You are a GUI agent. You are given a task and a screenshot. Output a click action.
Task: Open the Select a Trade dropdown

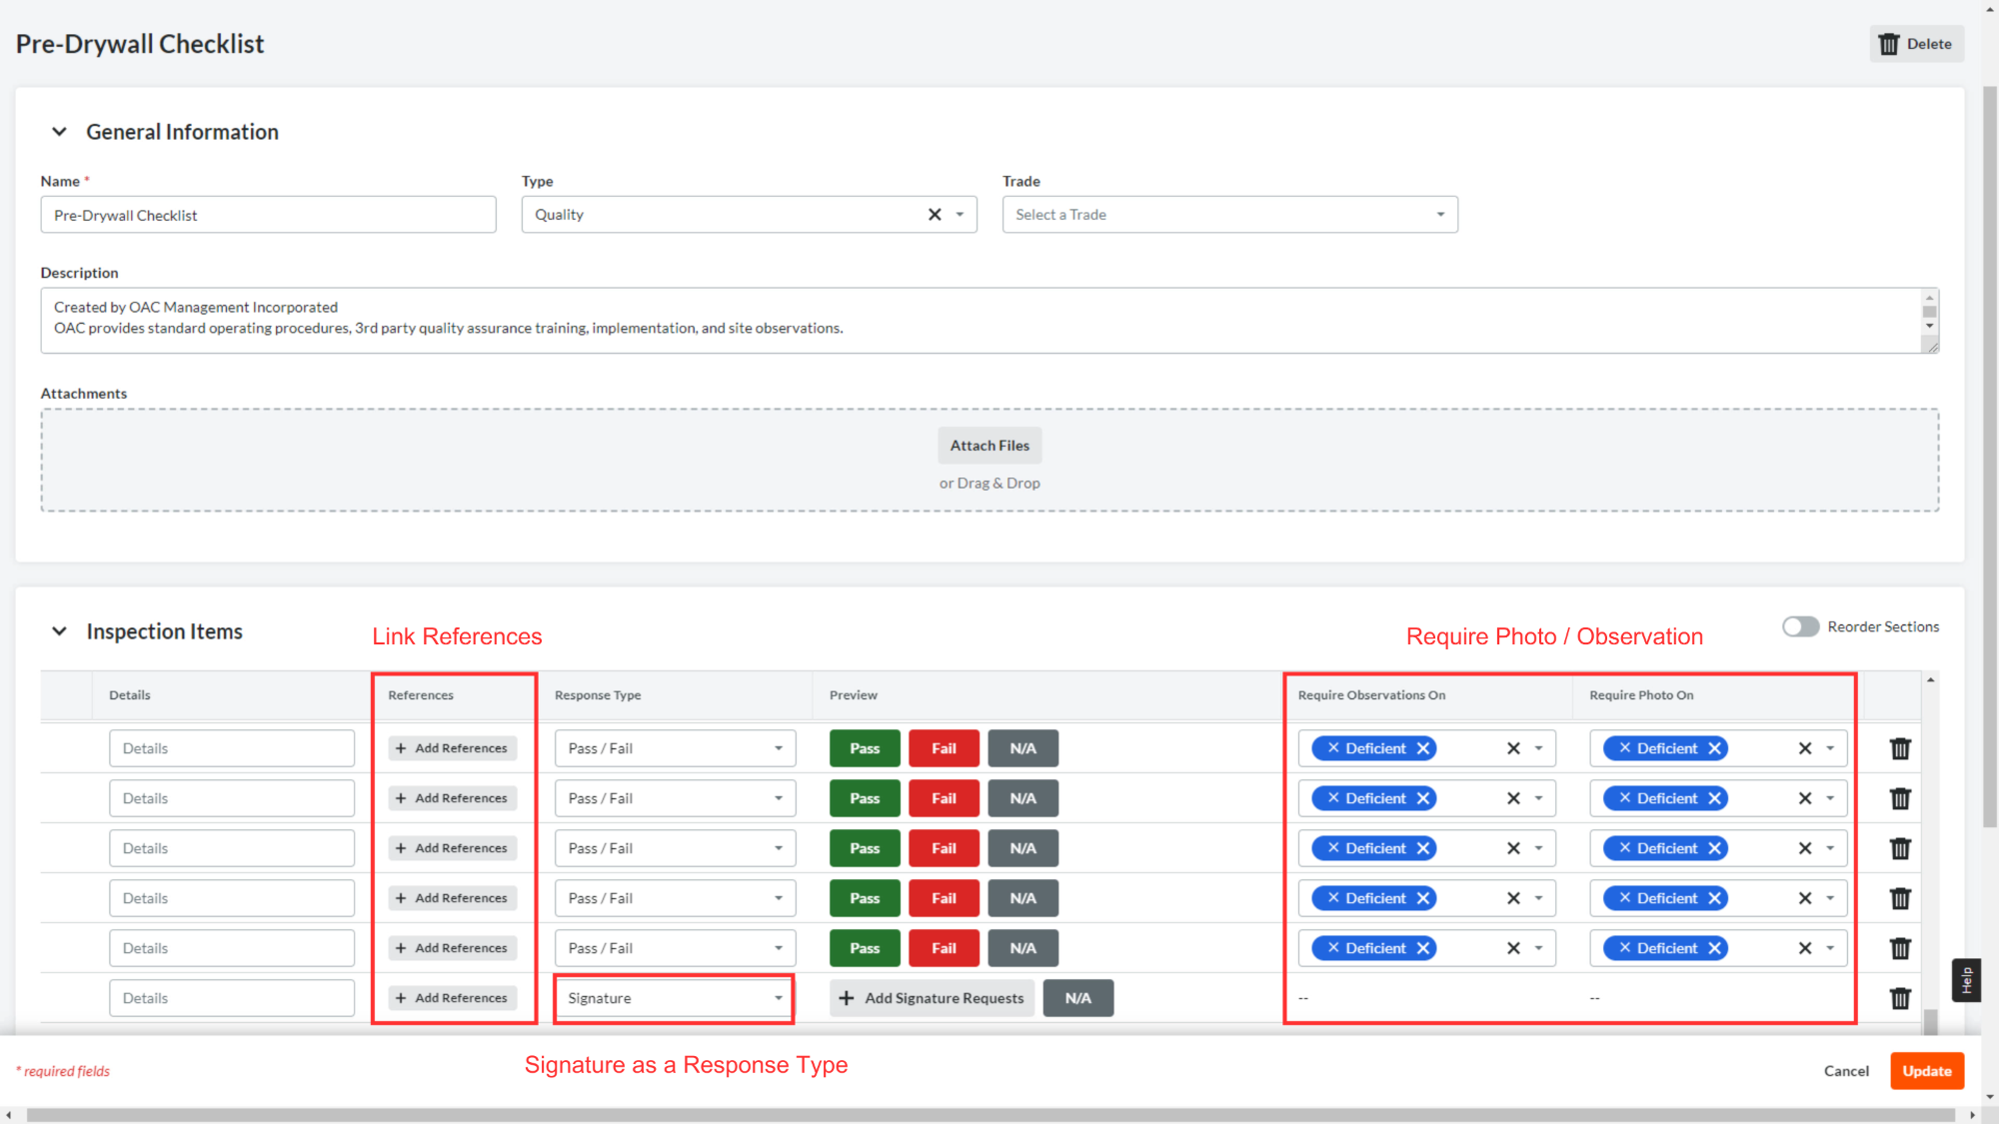pyautogui.click(x=1229, y=215)
